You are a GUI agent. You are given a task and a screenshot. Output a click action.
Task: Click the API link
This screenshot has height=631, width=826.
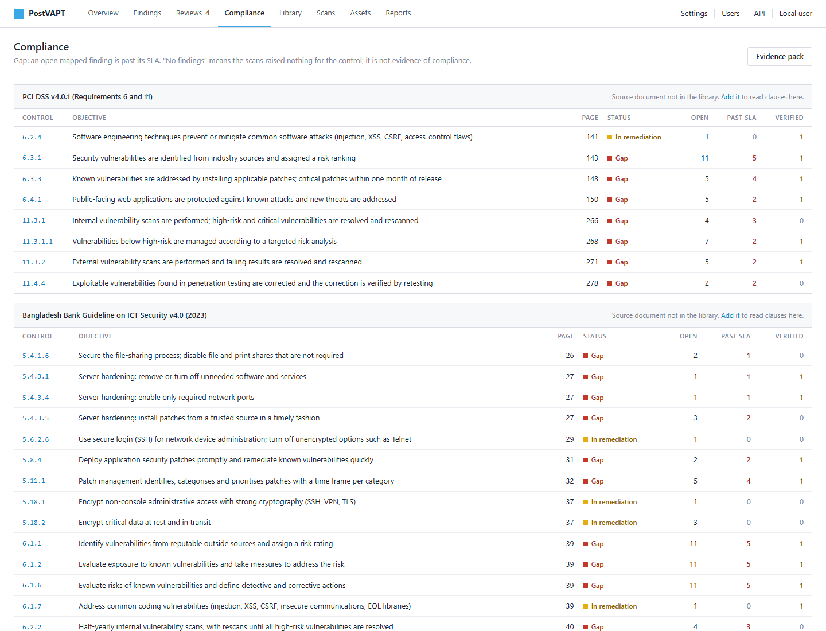pyautogui.click(x=759, y=14)
